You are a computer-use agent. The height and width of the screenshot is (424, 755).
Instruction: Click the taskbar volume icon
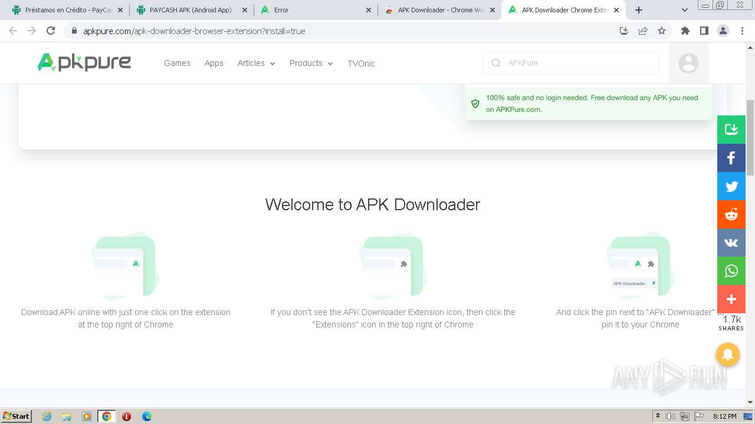[x=671, y=416]
